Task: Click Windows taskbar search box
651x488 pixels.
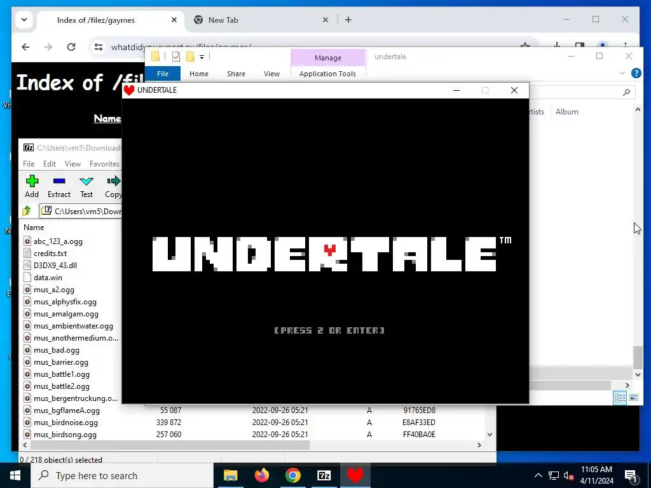Action: [x=122, y=475]
